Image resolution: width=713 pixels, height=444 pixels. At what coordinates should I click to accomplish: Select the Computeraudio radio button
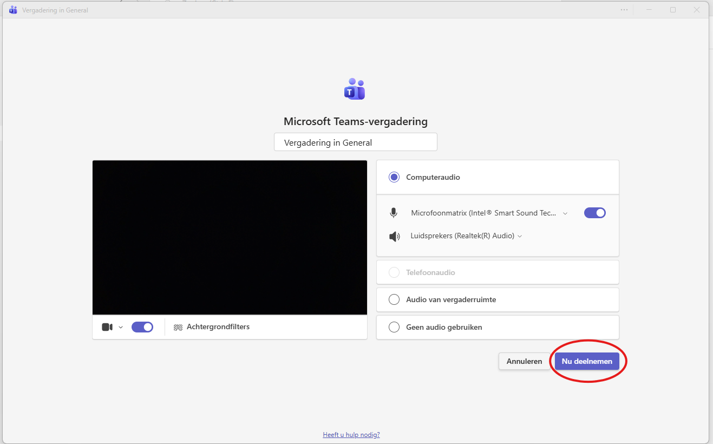tap(394, 177)
